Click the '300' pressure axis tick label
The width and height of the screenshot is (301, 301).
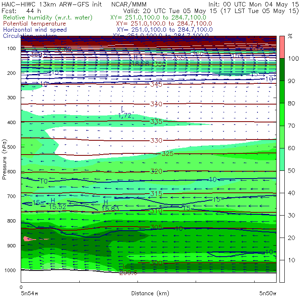point(11,98)
